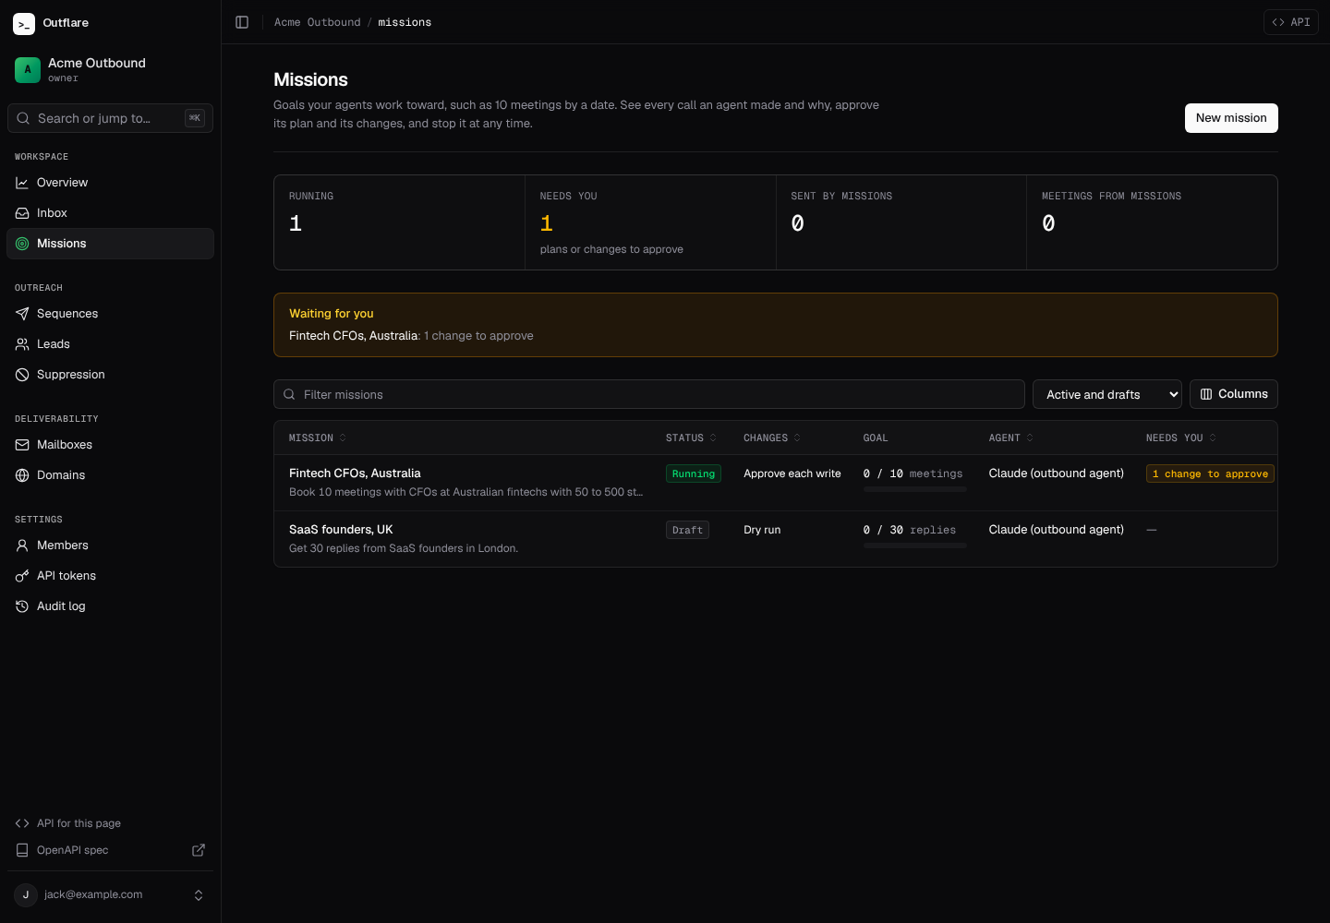Click the Inbox tray icon

point(22,213)
